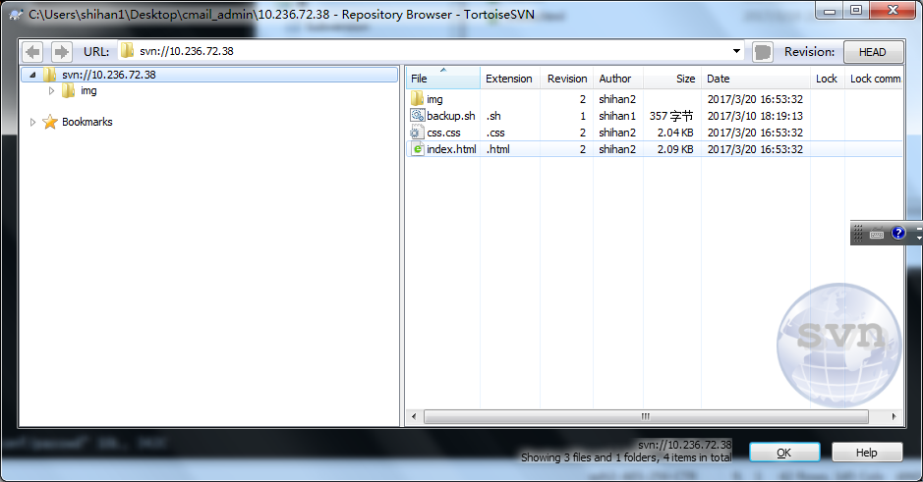This screenshot has height=482, width=923.
Task: Go forward using the right arrow button
Action: 61,52
